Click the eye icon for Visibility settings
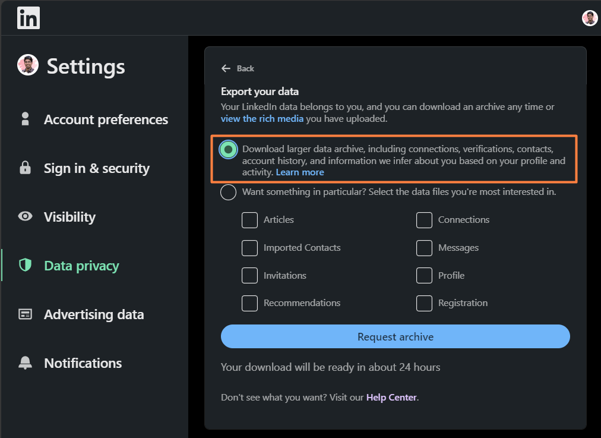 pos(25,217)
